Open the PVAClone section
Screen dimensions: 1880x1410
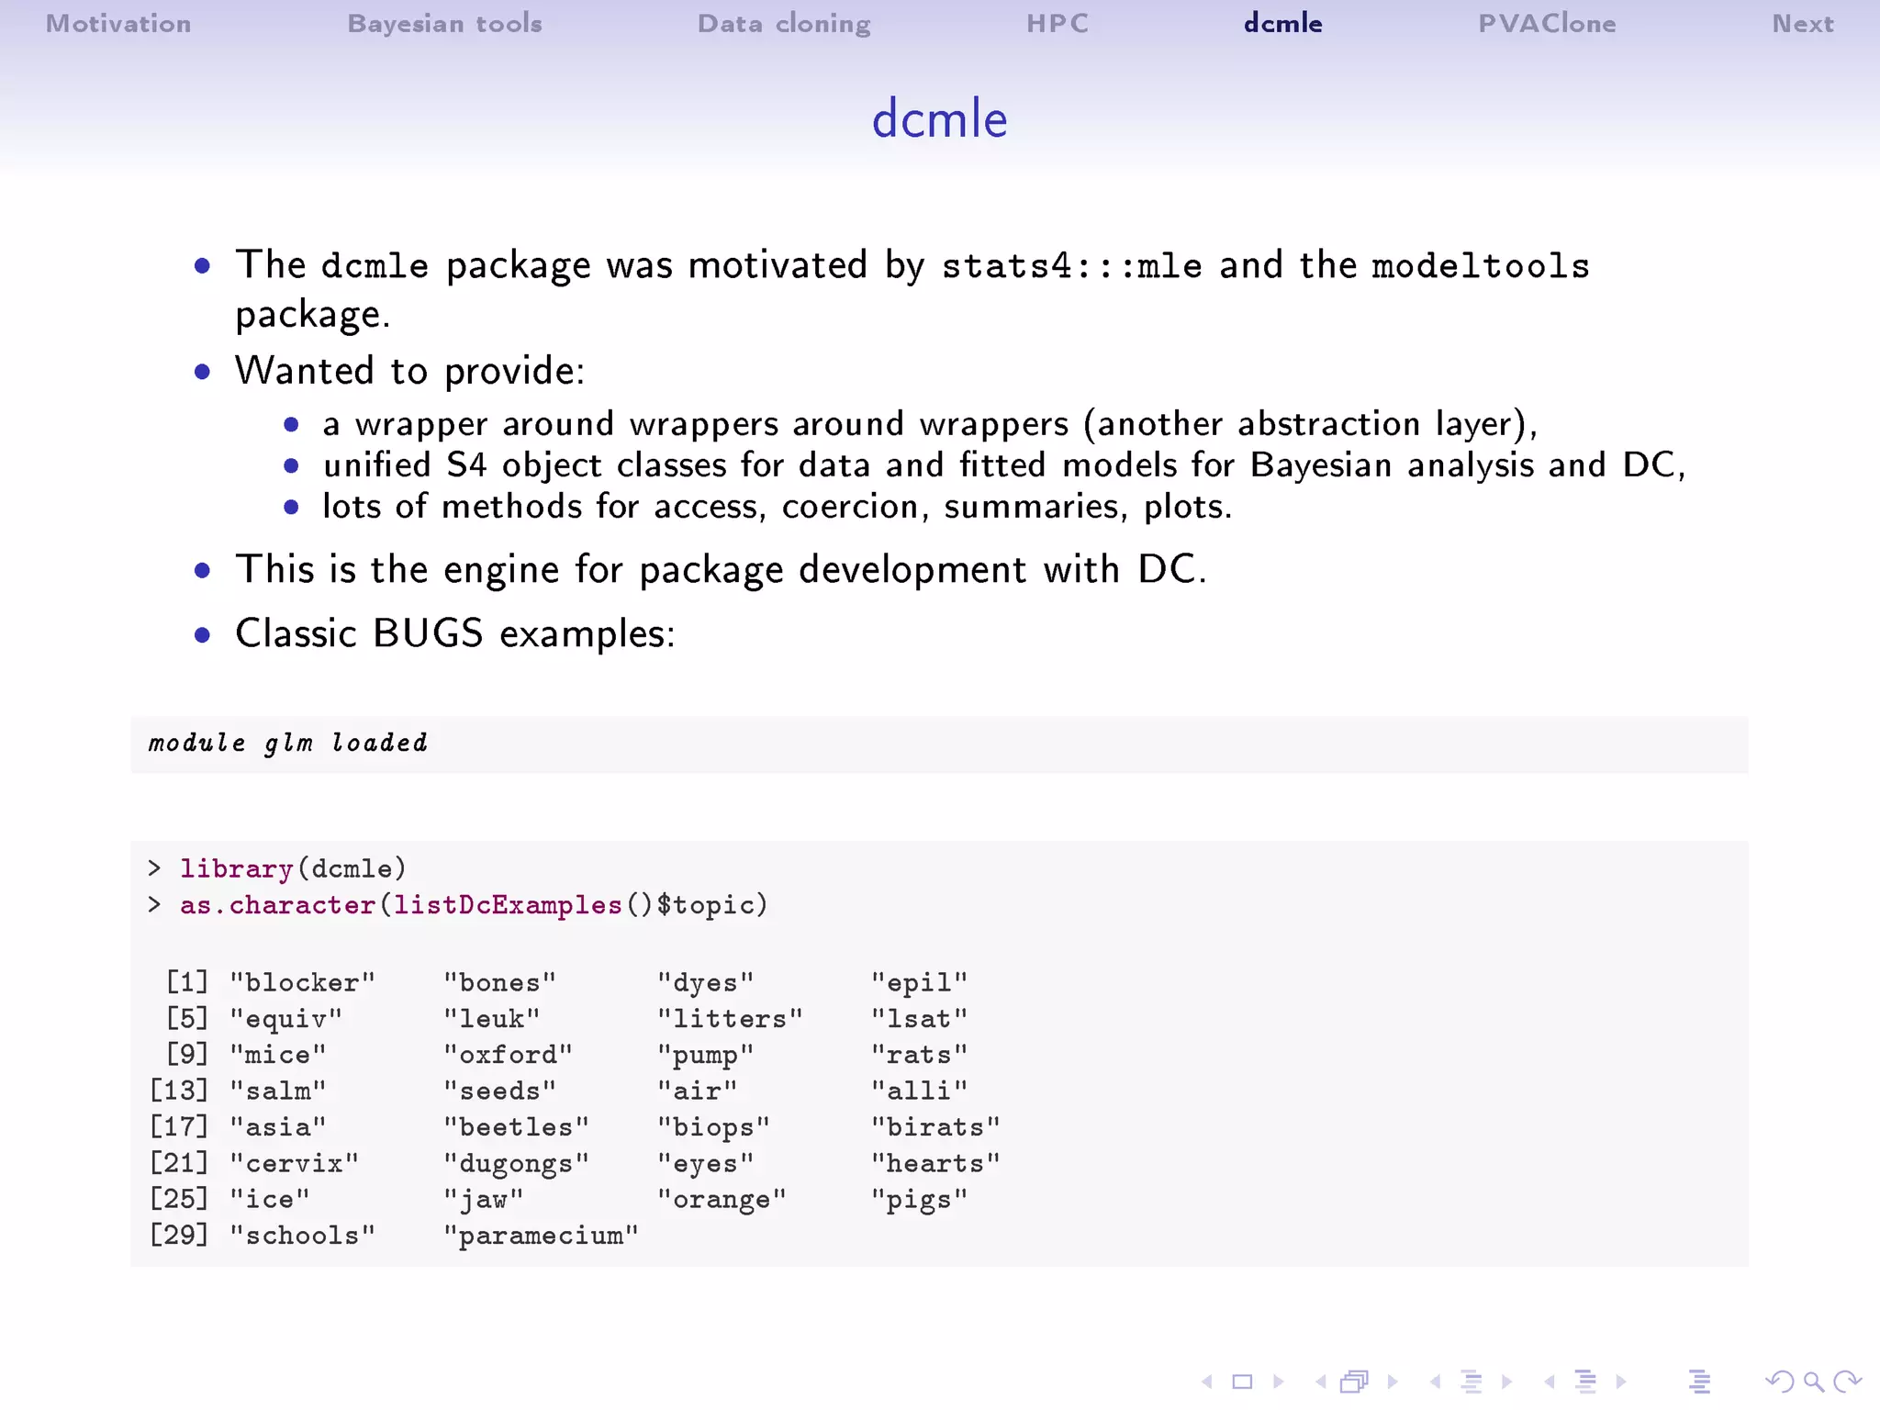tap(1547, 24)
